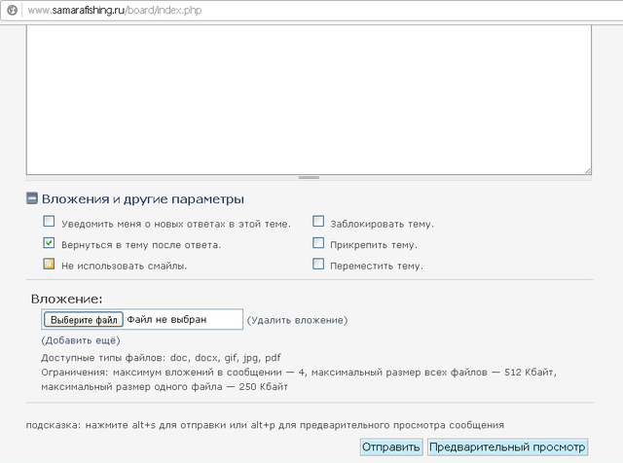Click the site info icon in address bar
The height and width of the screenshot is (463, 623).
point(12,10)
